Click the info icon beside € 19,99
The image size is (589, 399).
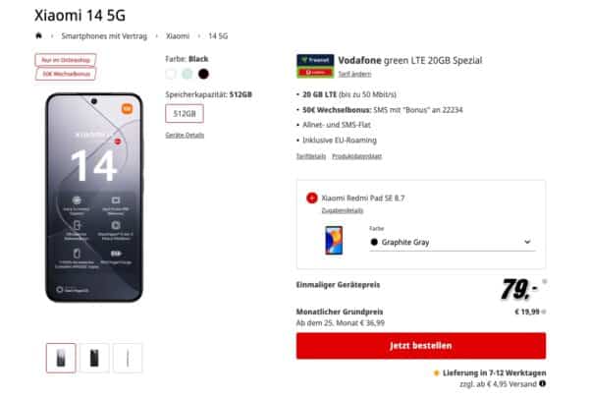click(x=544, y=312)
